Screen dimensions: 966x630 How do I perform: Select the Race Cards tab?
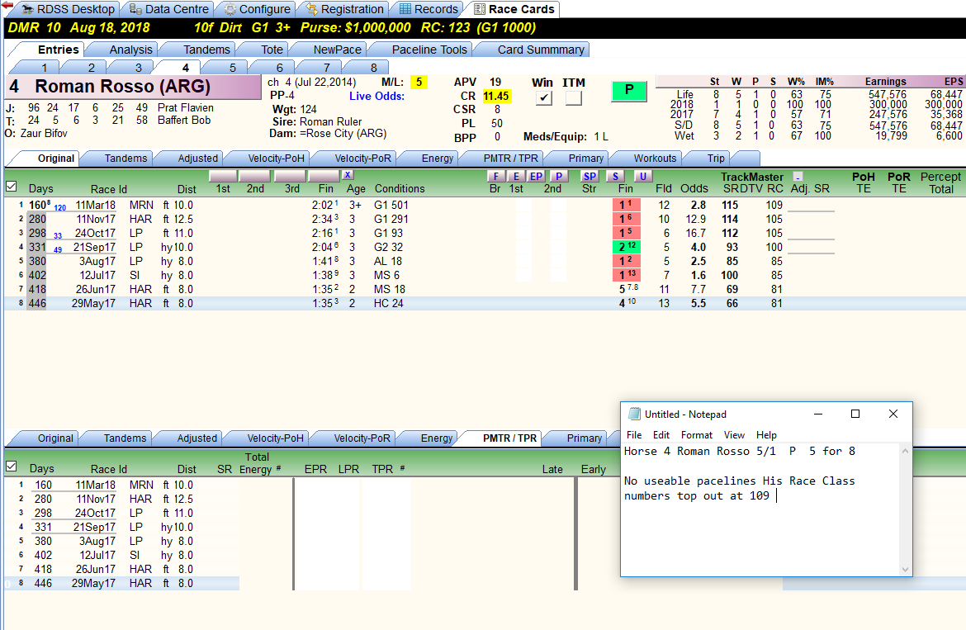click(x=514, y=9)
